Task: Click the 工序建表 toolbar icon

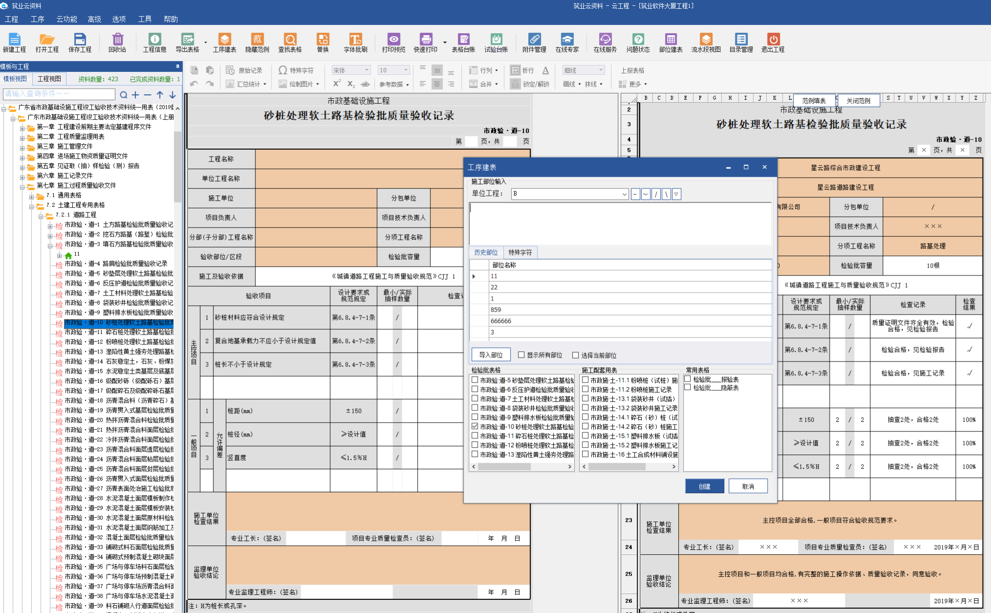Action: [x=225, y=40]
